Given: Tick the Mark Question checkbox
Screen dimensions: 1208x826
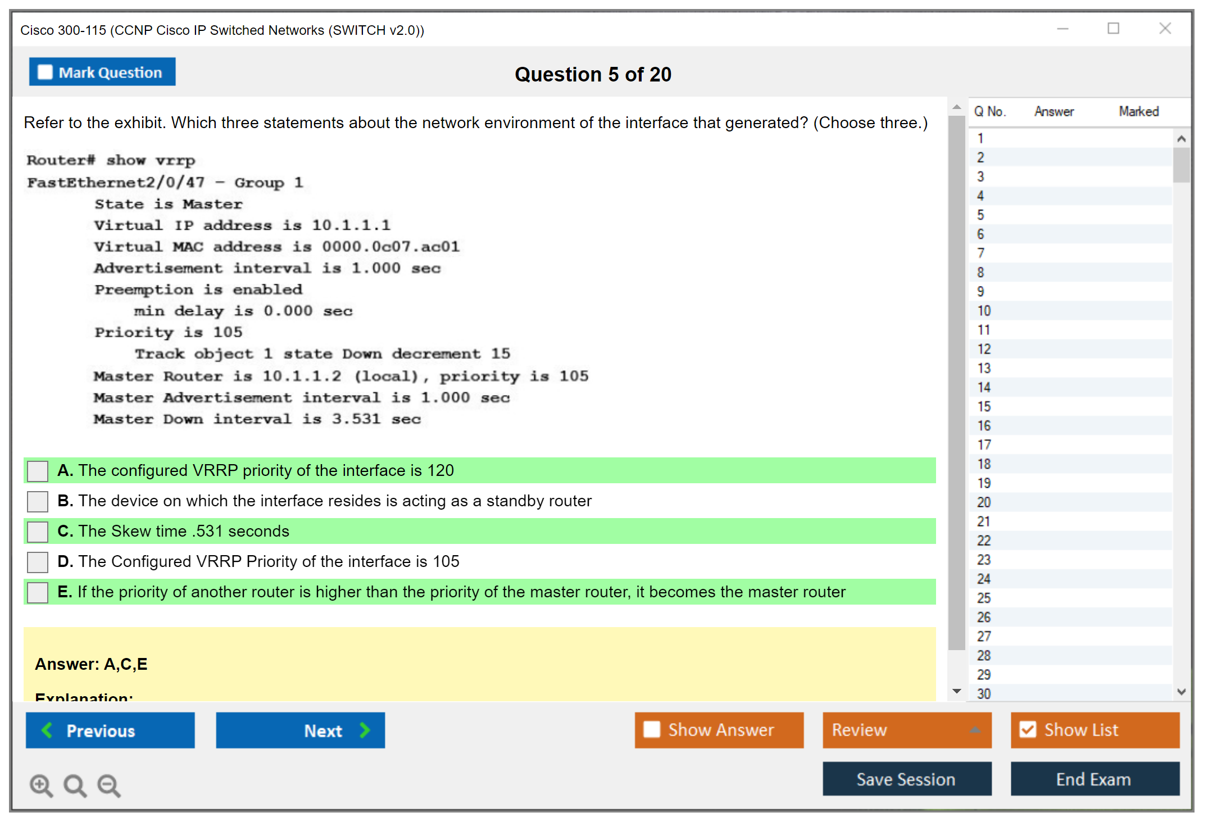Looking at the screenshot, I should coord(45,72).
